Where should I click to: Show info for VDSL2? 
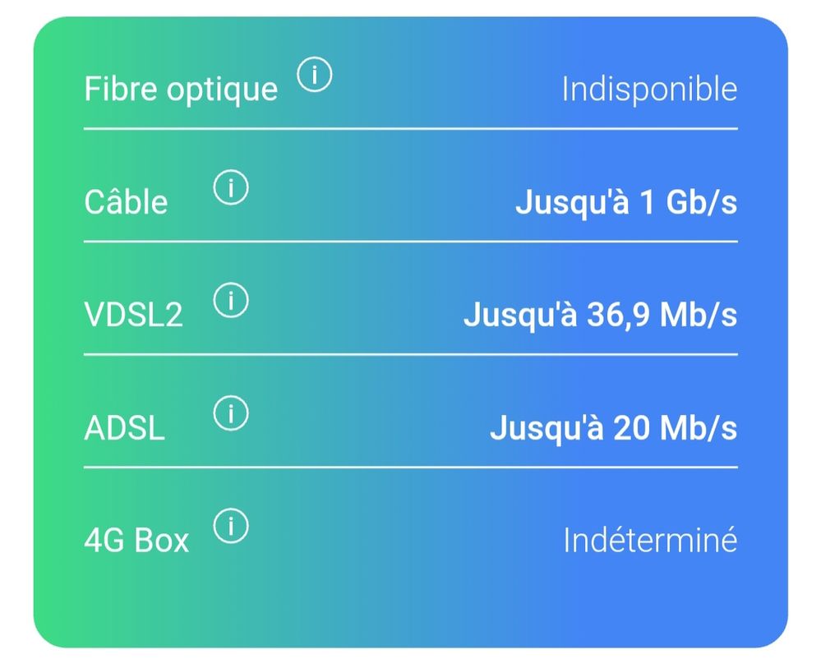231,302
